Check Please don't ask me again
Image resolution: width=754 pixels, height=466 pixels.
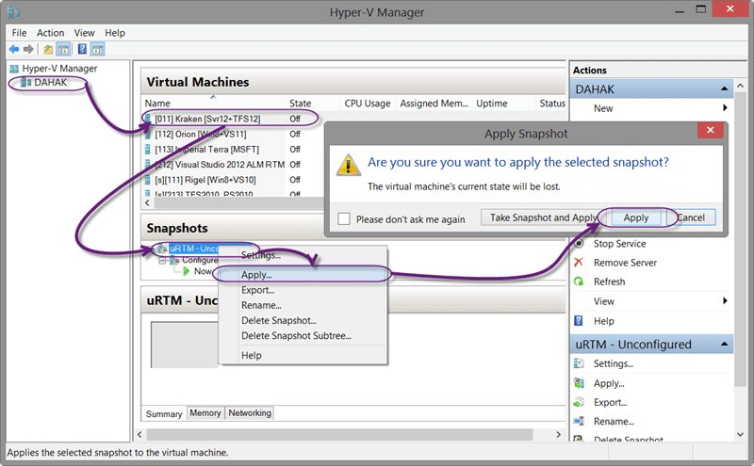tap(344, 219)
